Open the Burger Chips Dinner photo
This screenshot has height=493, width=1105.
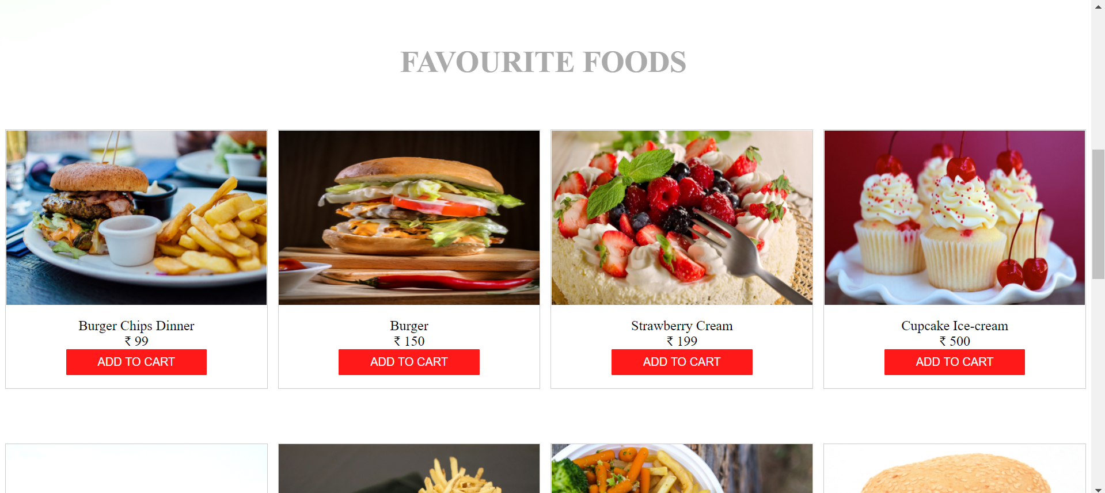tap(136, 217)
